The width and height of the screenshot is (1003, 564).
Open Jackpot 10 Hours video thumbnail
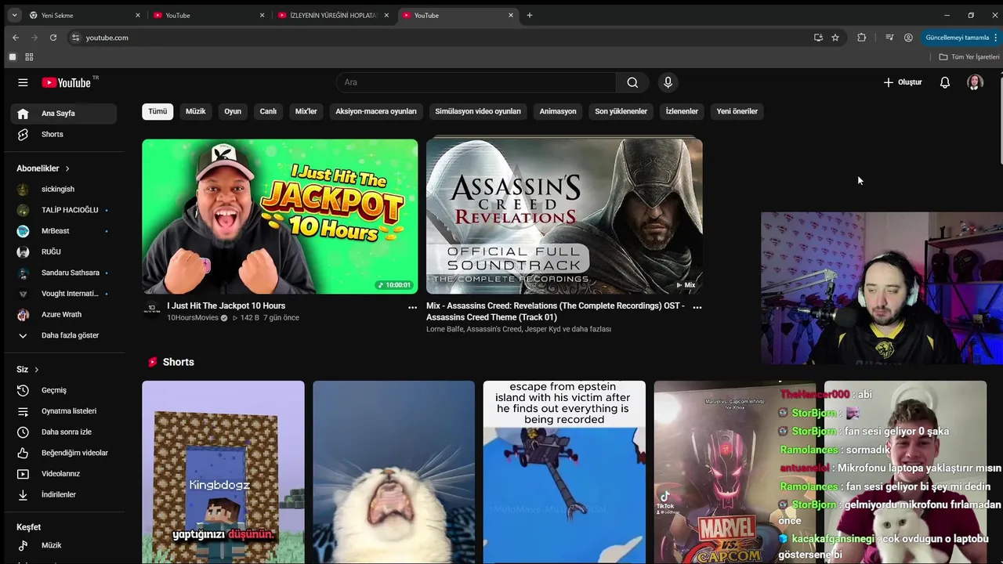(280, 217)
